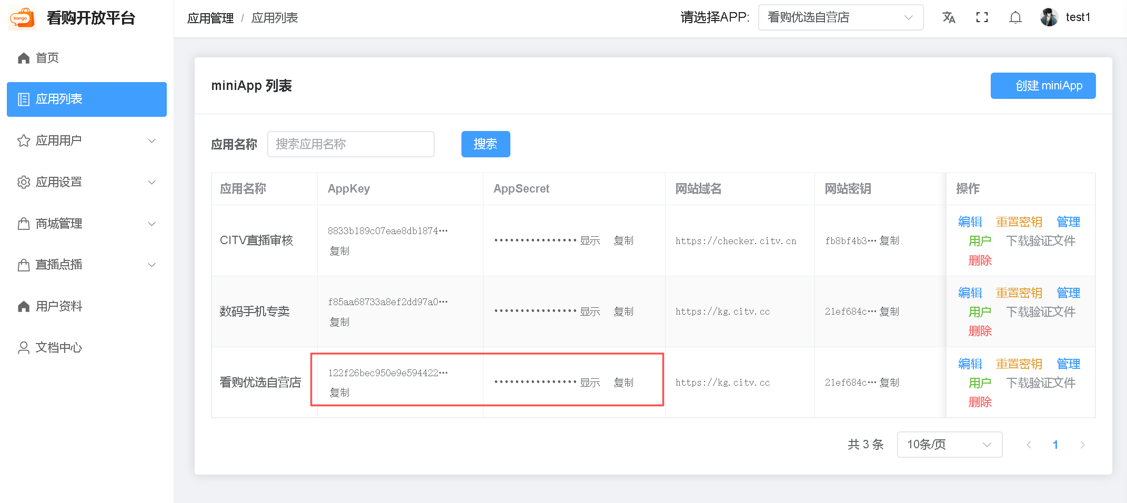Screen dimensions: 1127x503
Task: Click the 用户资料 house icon
Action: (24, 306)
